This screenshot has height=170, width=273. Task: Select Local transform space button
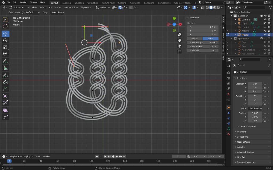(x=210, y=39)
